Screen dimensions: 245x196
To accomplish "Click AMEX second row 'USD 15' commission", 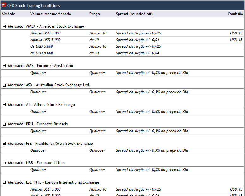I will click(x=236, y=40).
